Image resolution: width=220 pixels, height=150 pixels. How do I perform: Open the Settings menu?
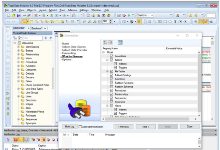[x=84, y=10]
